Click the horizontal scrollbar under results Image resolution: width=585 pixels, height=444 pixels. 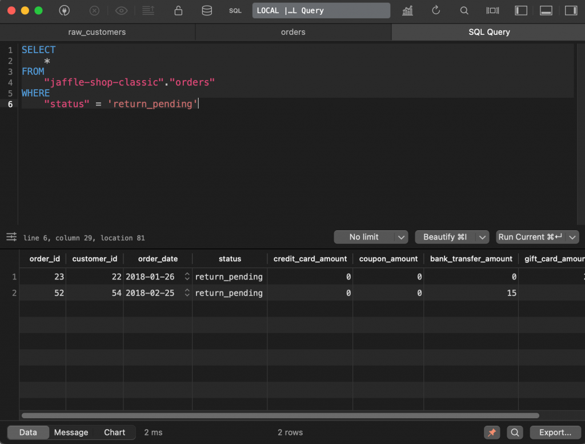tap(280, 415)
